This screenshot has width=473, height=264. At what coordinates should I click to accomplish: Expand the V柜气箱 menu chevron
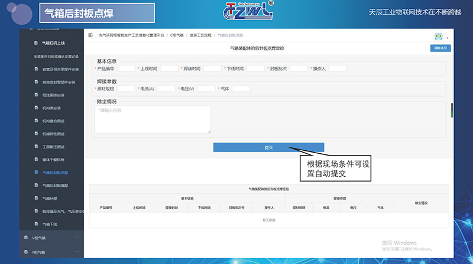[77, 237]
